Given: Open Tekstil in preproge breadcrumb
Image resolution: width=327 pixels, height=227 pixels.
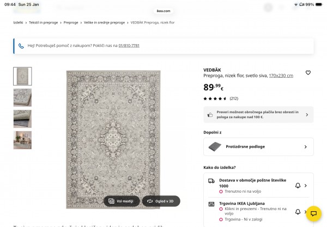Looking at the screenshot, I should click(x=44, y=22).
